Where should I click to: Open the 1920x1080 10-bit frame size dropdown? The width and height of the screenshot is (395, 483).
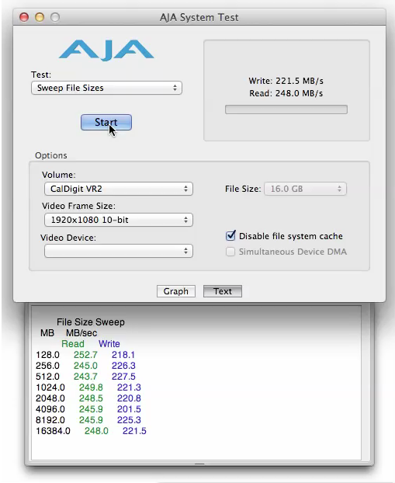pyautogui.click(x=119, y=220)
